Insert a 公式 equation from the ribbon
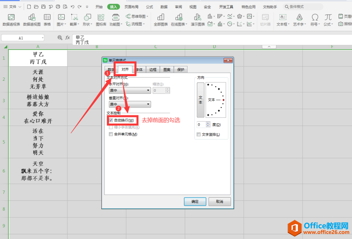 click(328, 20)
